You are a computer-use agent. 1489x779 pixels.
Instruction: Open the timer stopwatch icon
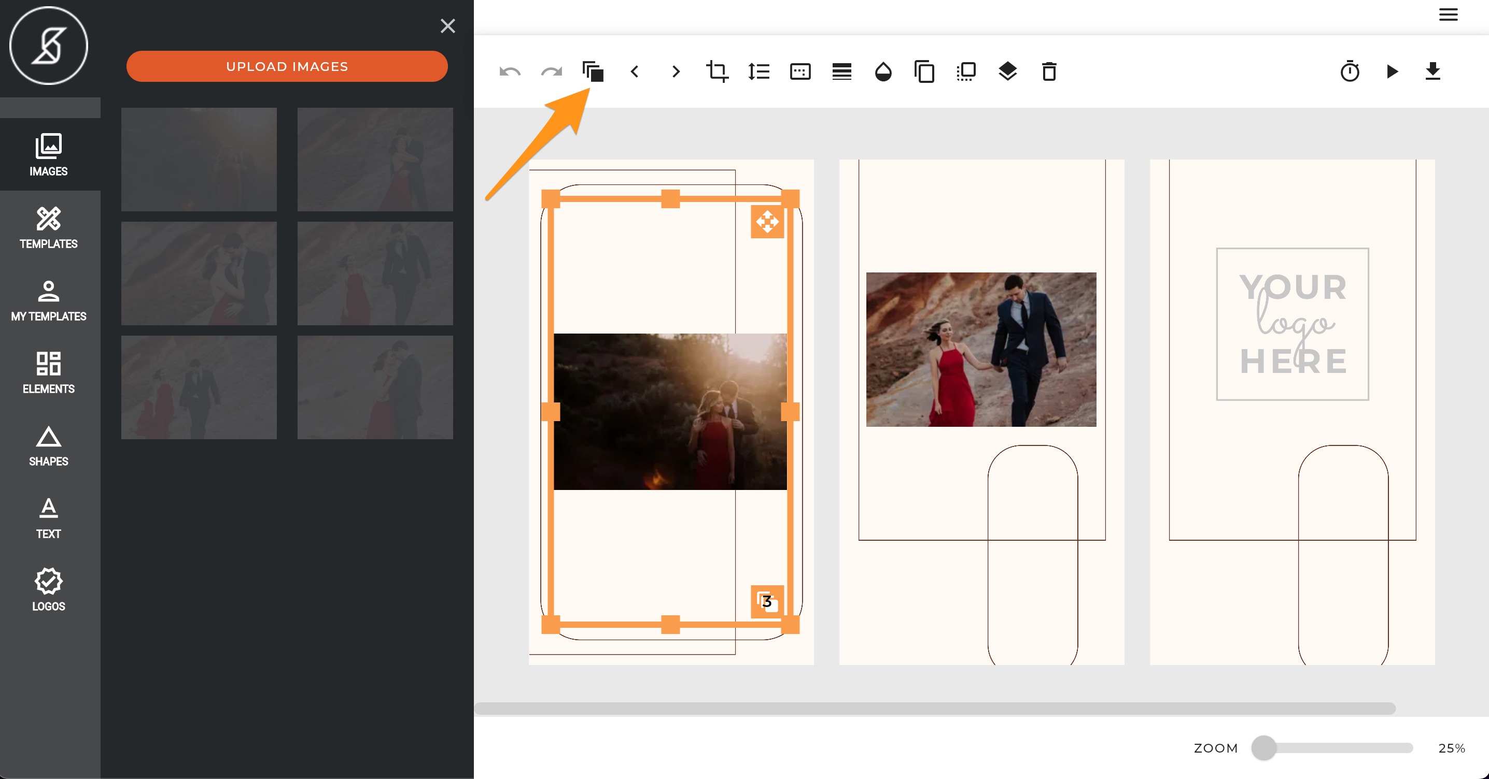[x=1350, y=71]
